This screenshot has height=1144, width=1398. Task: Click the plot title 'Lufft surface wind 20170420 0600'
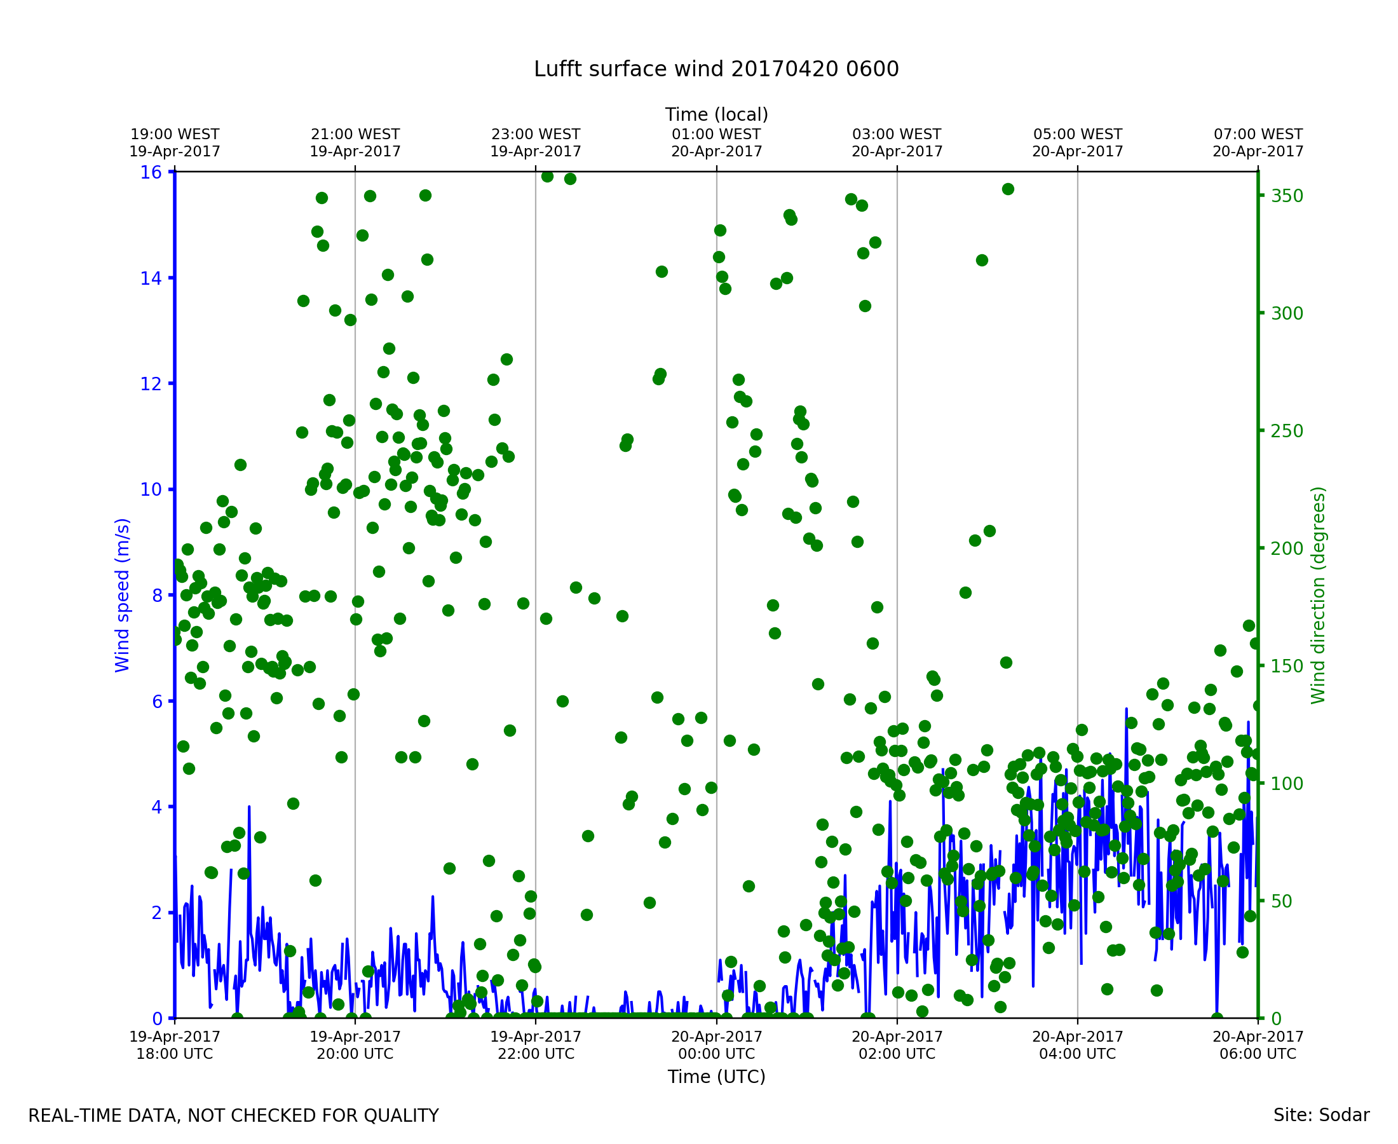pos(716,69)
